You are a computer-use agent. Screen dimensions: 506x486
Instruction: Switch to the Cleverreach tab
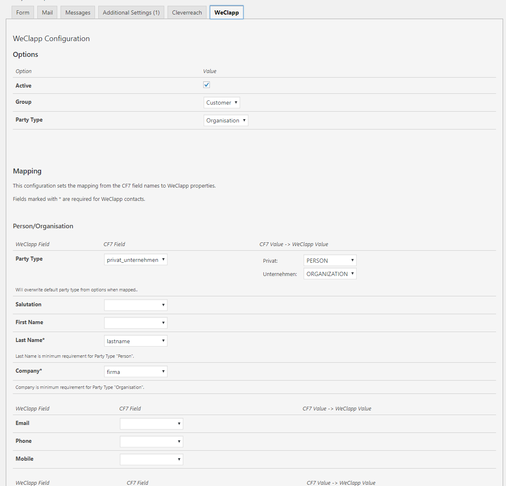click(x=187, y=12)
